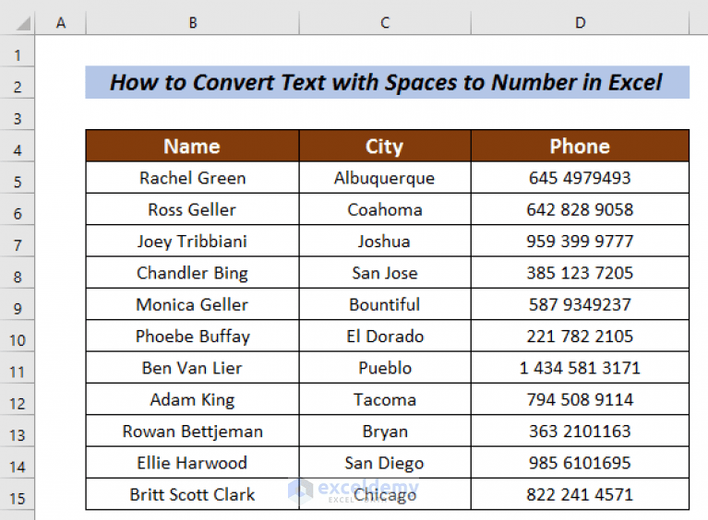
Task: Click the Bryan city cell
Action: (x=385, y=431)
